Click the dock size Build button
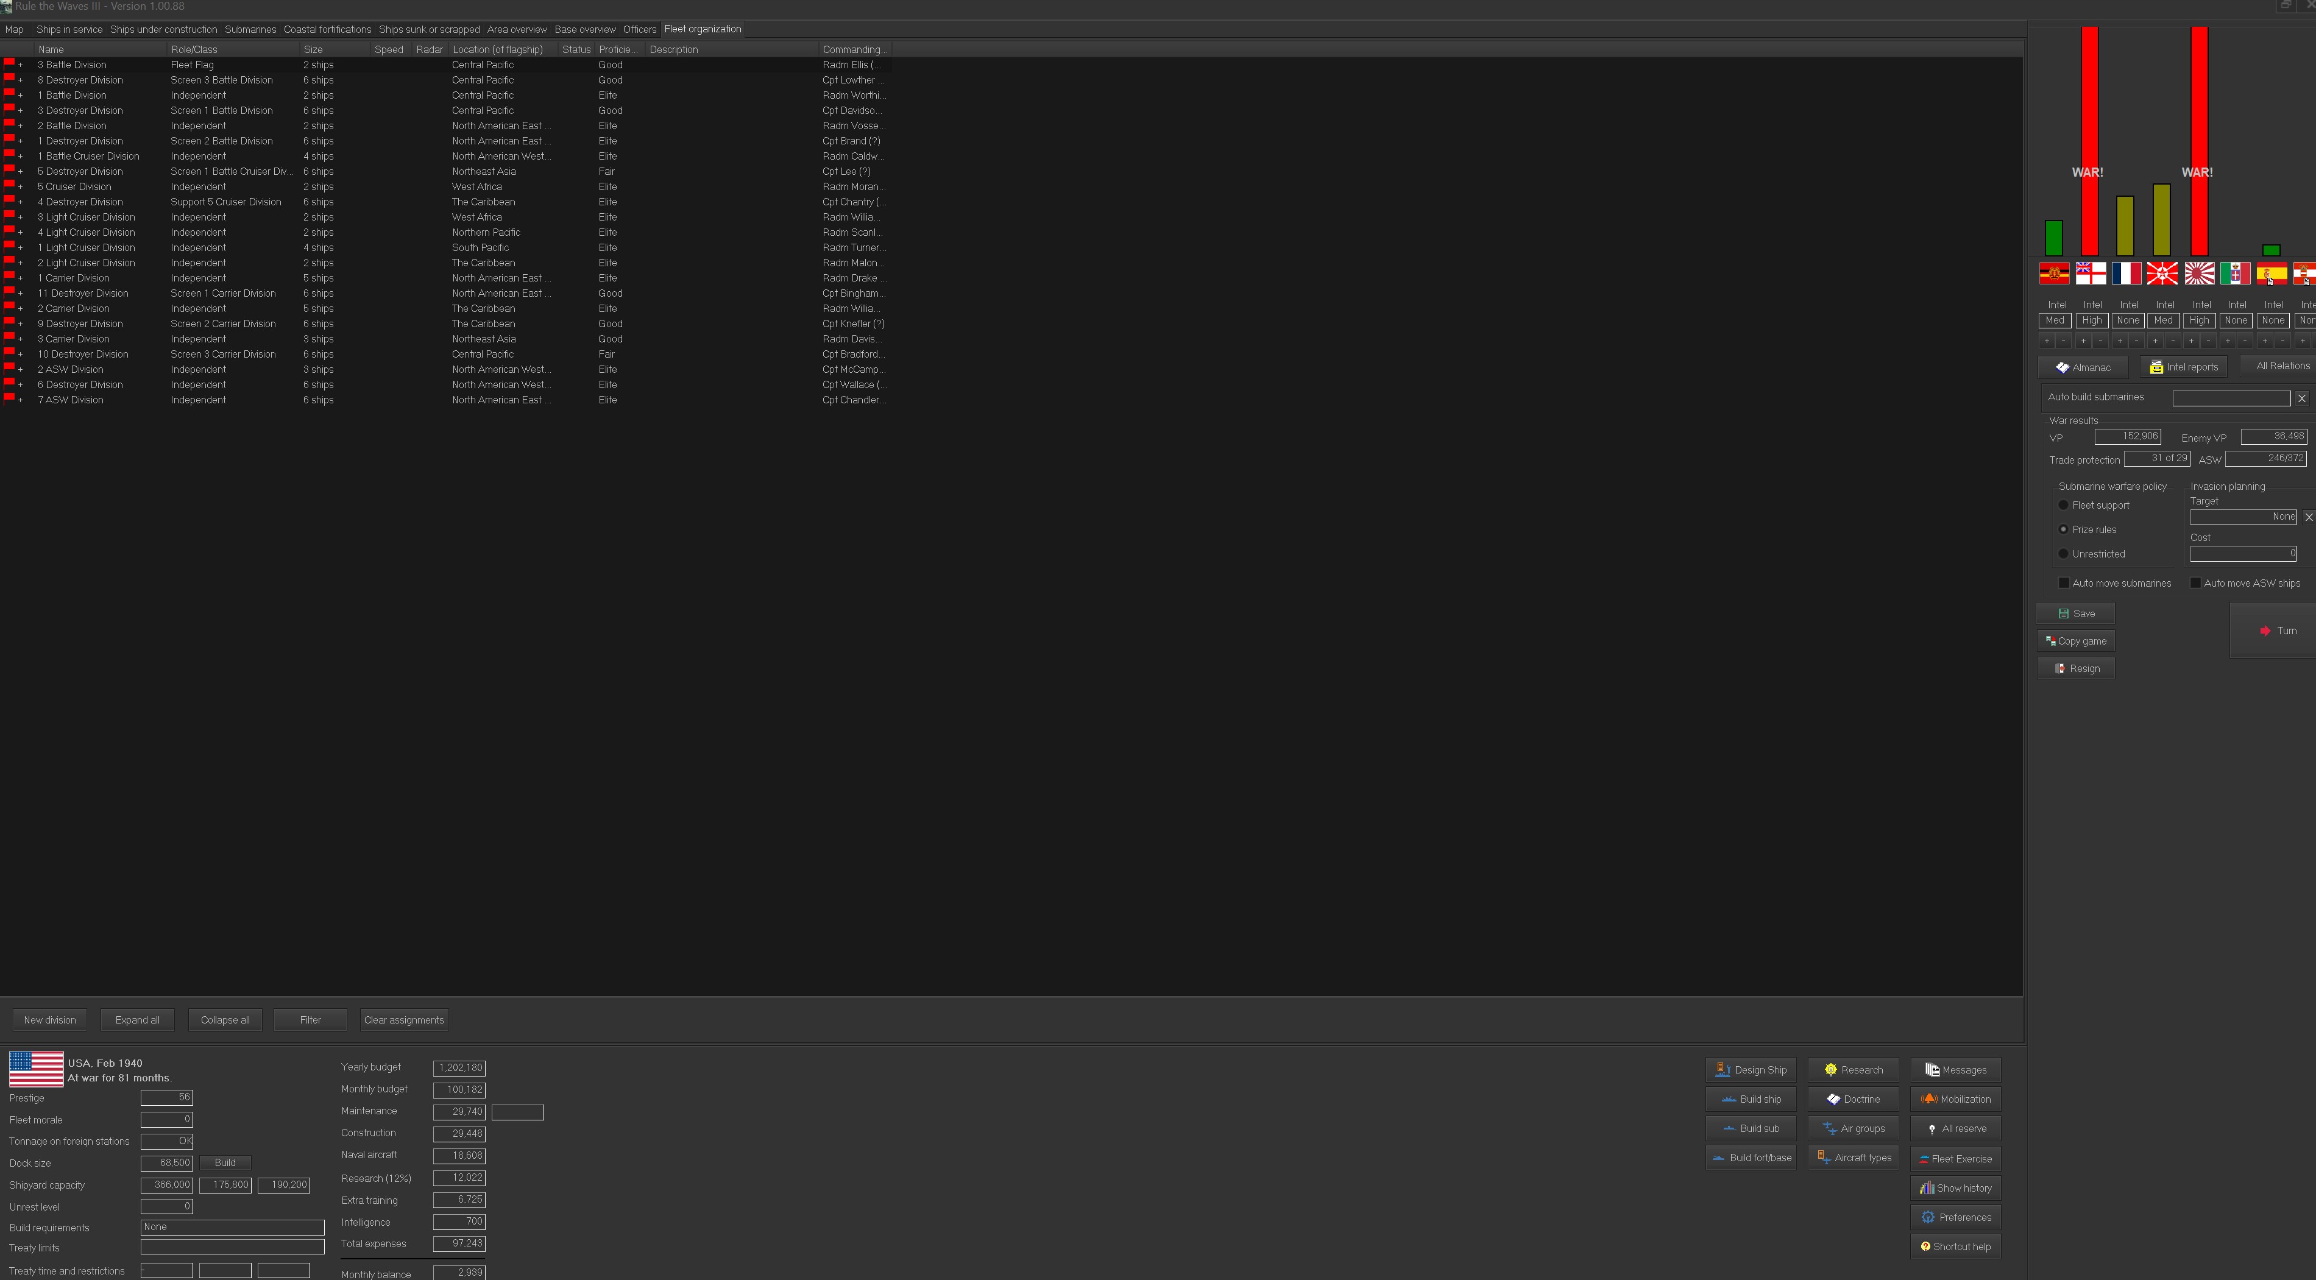The image size is (2316, 1280). pyautogui.click(x=225, y=1162)
